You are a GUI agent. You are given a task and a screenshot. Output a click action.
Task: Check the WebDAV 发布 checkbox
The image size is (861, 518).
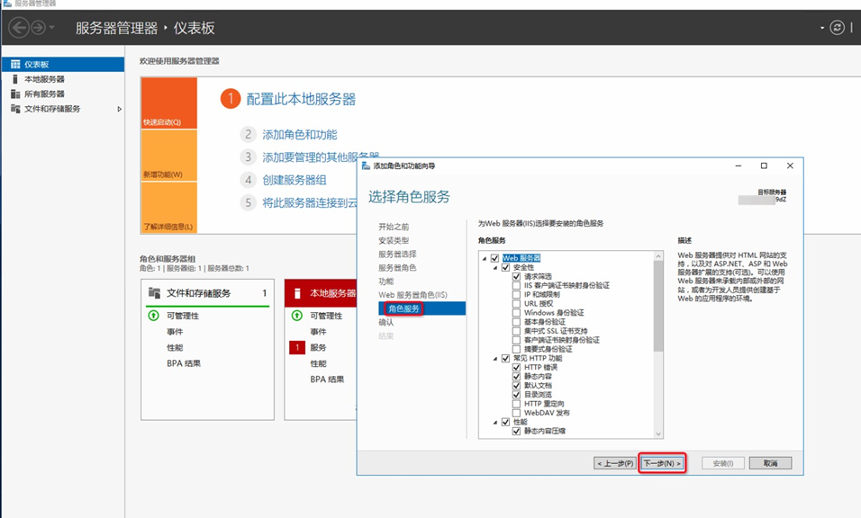[517, 413]
